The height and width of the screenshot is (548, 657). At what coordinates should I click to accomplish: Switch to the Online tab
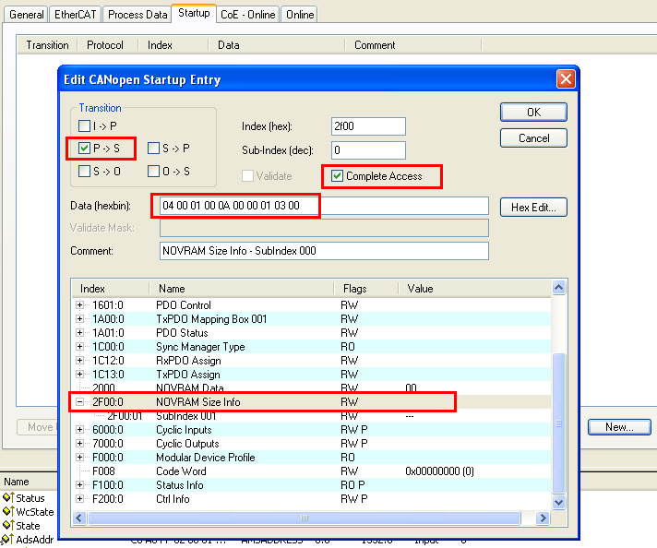300,15
